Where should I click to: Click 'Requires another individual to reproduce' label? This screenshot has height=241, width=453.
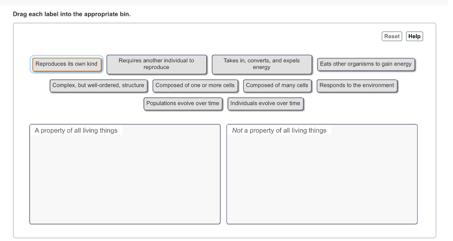156,64
